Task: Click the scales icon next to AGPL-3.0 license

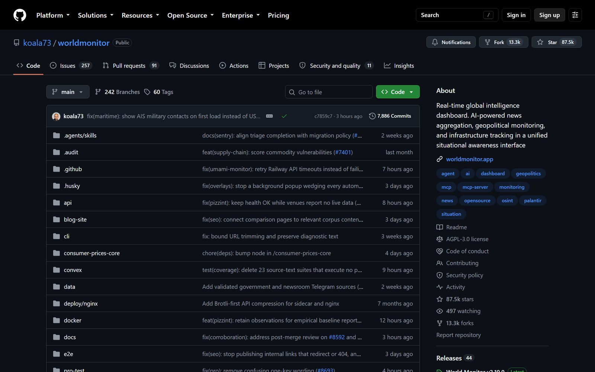Action: [x=440, y=239]
